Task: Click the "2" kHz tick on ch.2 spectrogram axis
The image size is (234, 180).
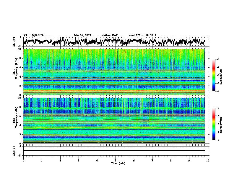Action: (x=21, y=134)
